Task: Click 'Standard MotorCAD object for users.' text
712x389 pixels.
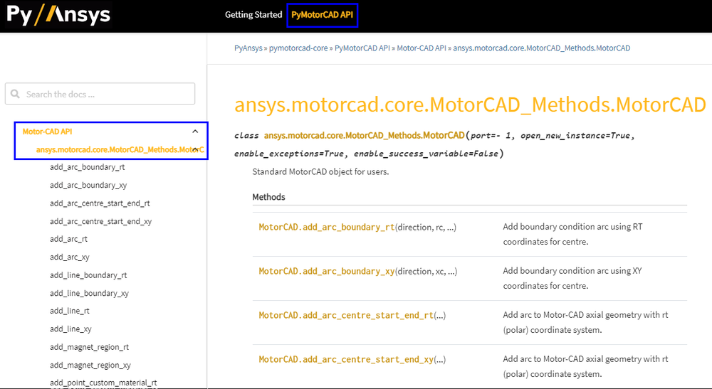Action: coord(320,172)
